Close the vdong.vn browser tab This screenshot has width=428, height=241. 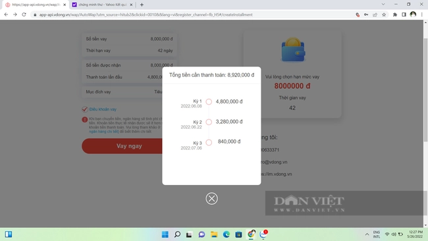[65, 5]
